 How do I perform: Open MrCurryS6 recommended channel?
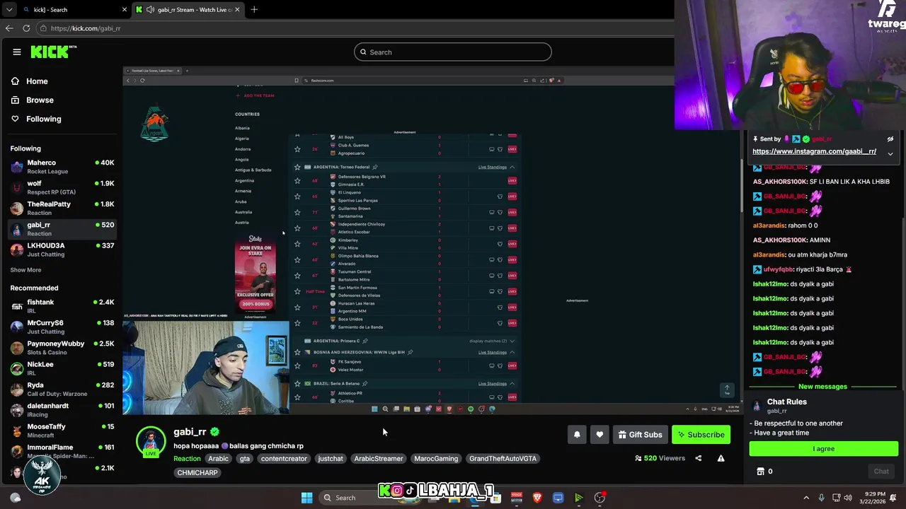point(62,327)
